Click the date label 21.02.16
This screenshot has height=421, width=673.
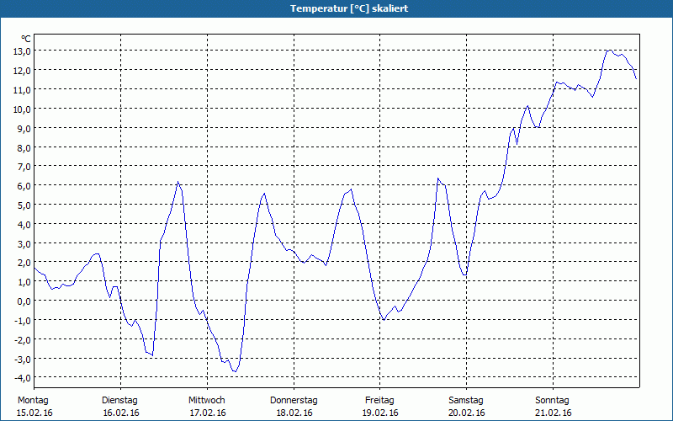553,413
